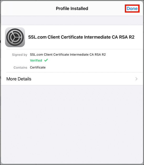This screenshot has width=144, height=165.
Task: Click the Certificate value text
Action: (38, 67)
